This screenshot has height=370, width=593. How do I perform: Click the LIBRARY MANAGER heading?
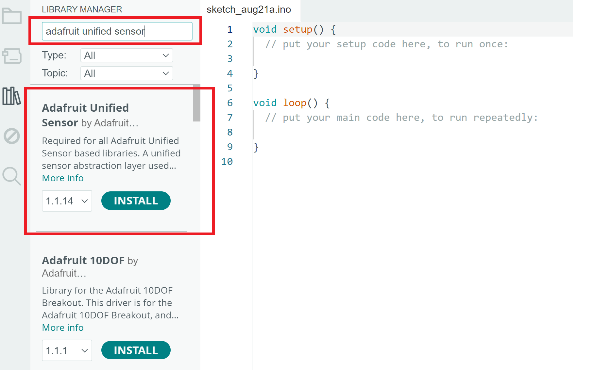[x=82, y=9]
